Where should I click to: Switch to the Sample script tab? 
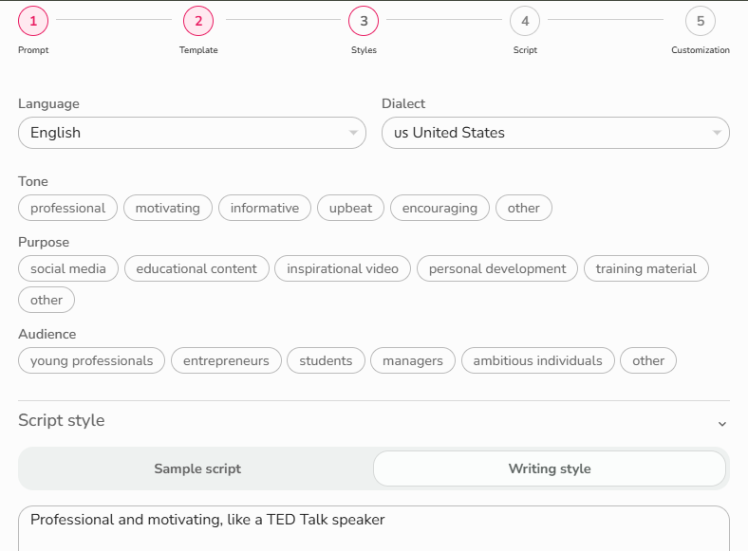pos(197,468)
